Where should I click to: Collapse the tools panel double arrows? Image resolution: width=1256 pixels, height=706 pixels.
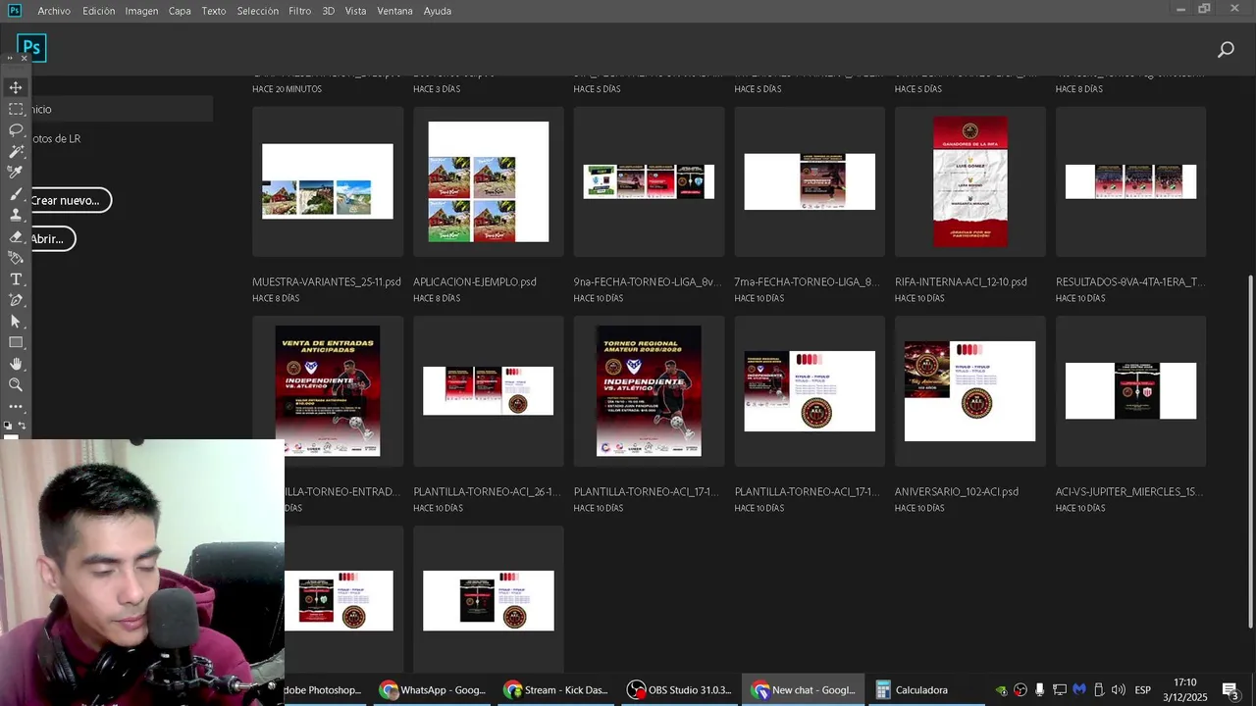point(10,59)
